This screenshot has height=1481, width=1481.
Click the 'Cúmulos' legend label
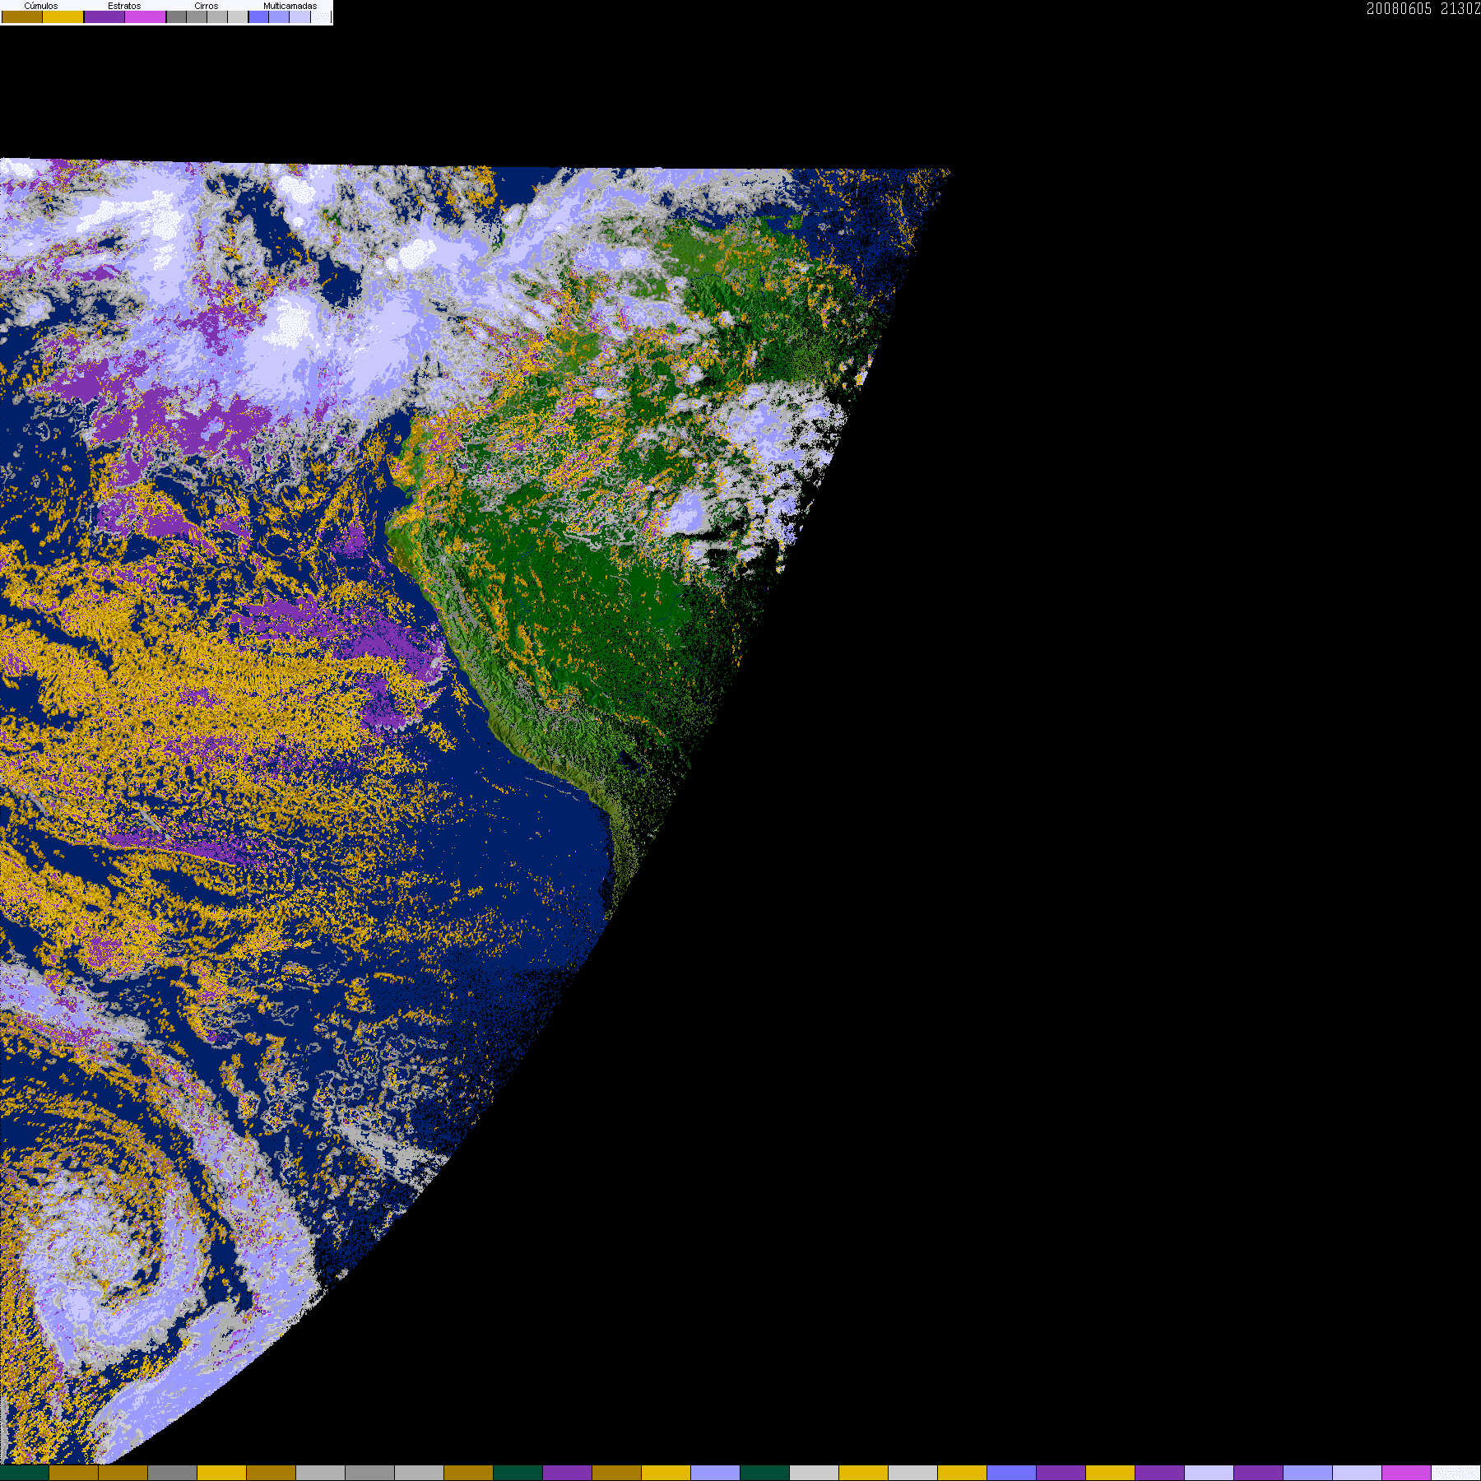[41, 6]
